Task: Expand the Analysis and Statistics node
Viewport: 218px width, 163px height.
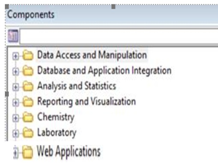Action: click(15, 87)
